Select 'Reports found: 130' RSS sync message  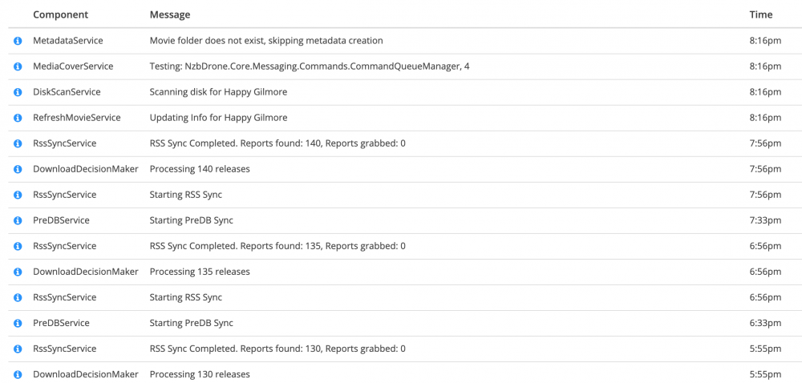277,349
